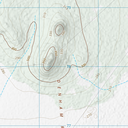The image size is (128, 128).
Task: Click the grid label "78"
Action: (69, 67)
